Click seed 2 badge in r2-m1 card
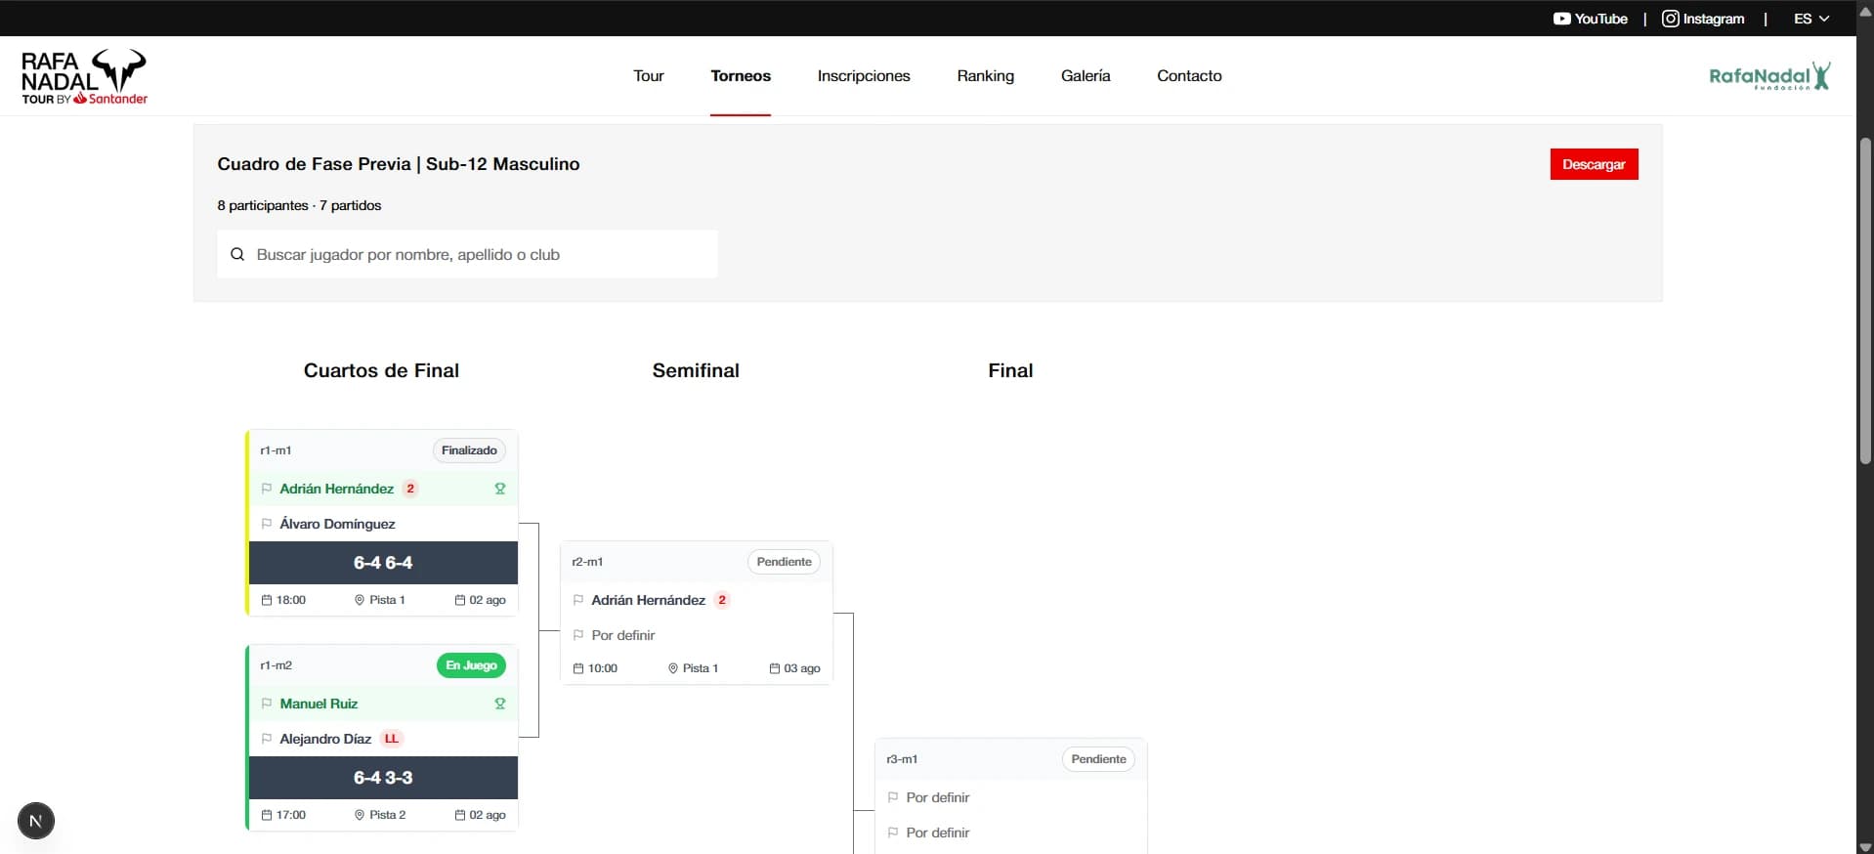This screenshot has height=854, width=1874. pyautogui.click(x=722, y=600)
